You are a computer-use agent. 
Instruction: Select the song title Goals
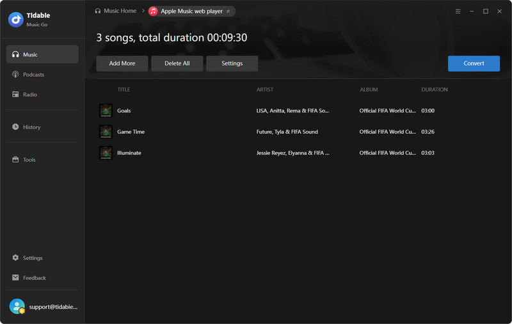click(124, 111)
